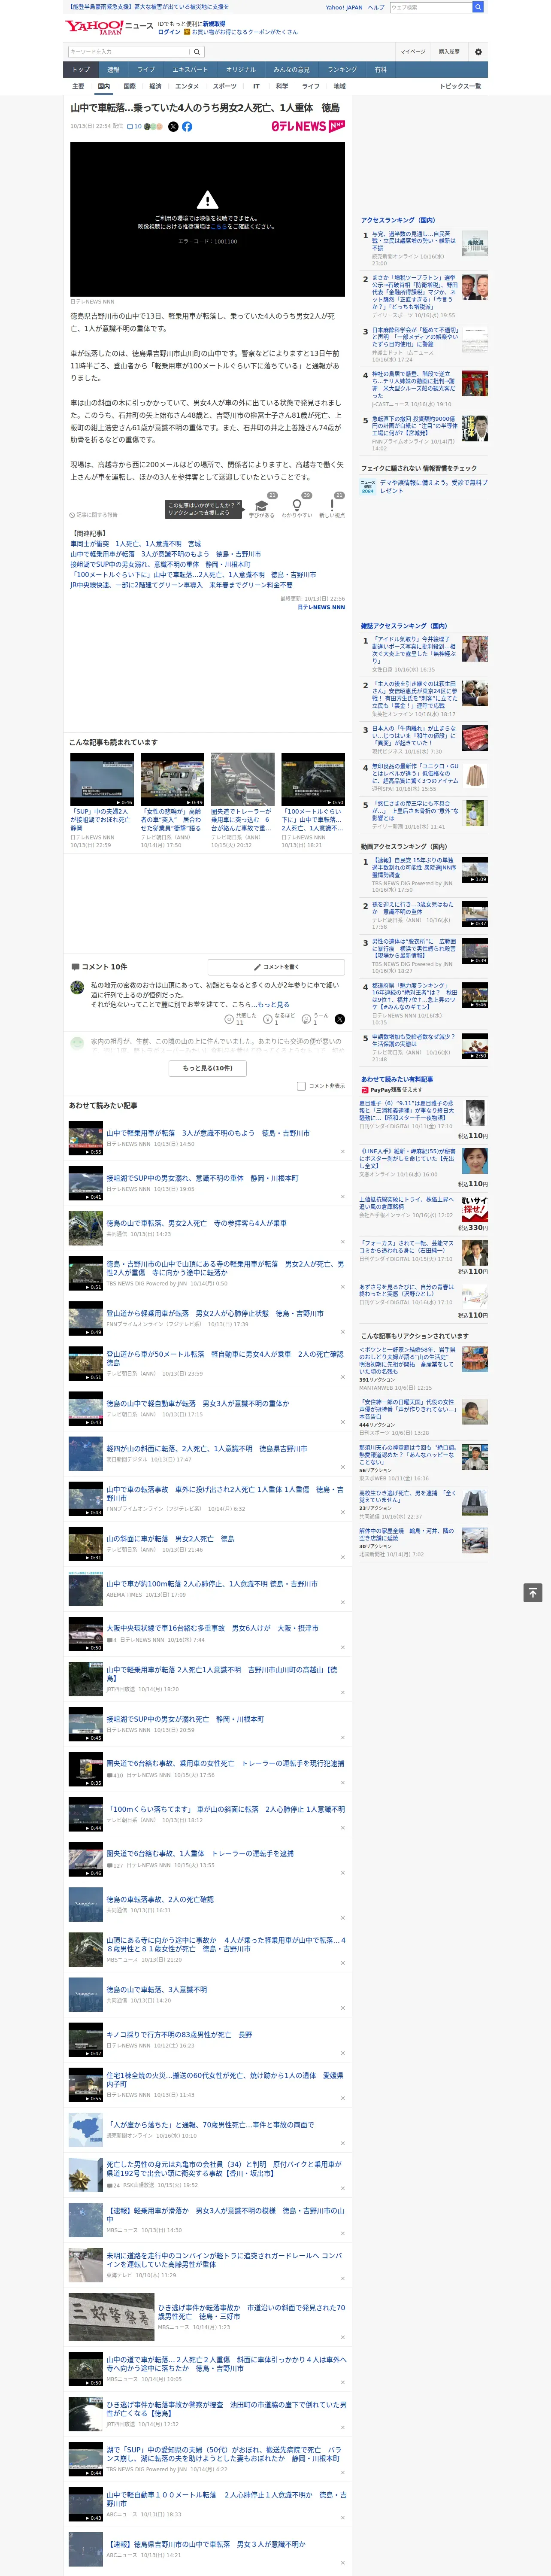Image resolution: width=551 pixels, height=2576 pixels.
Task: Dismiss 山中で軽乗用車が転落 3人が意識不明 recommendation
Action: click(x=342, y=1151)
